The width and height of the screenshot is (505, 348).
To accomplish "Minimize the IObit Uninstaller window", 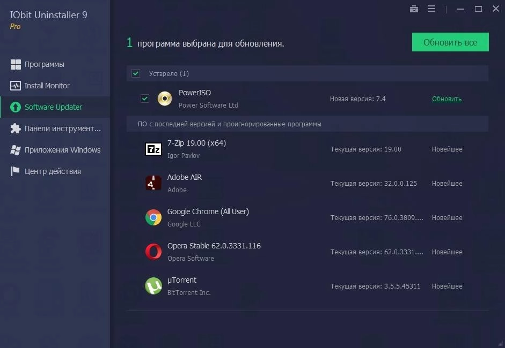I will (x=460, y=9).
